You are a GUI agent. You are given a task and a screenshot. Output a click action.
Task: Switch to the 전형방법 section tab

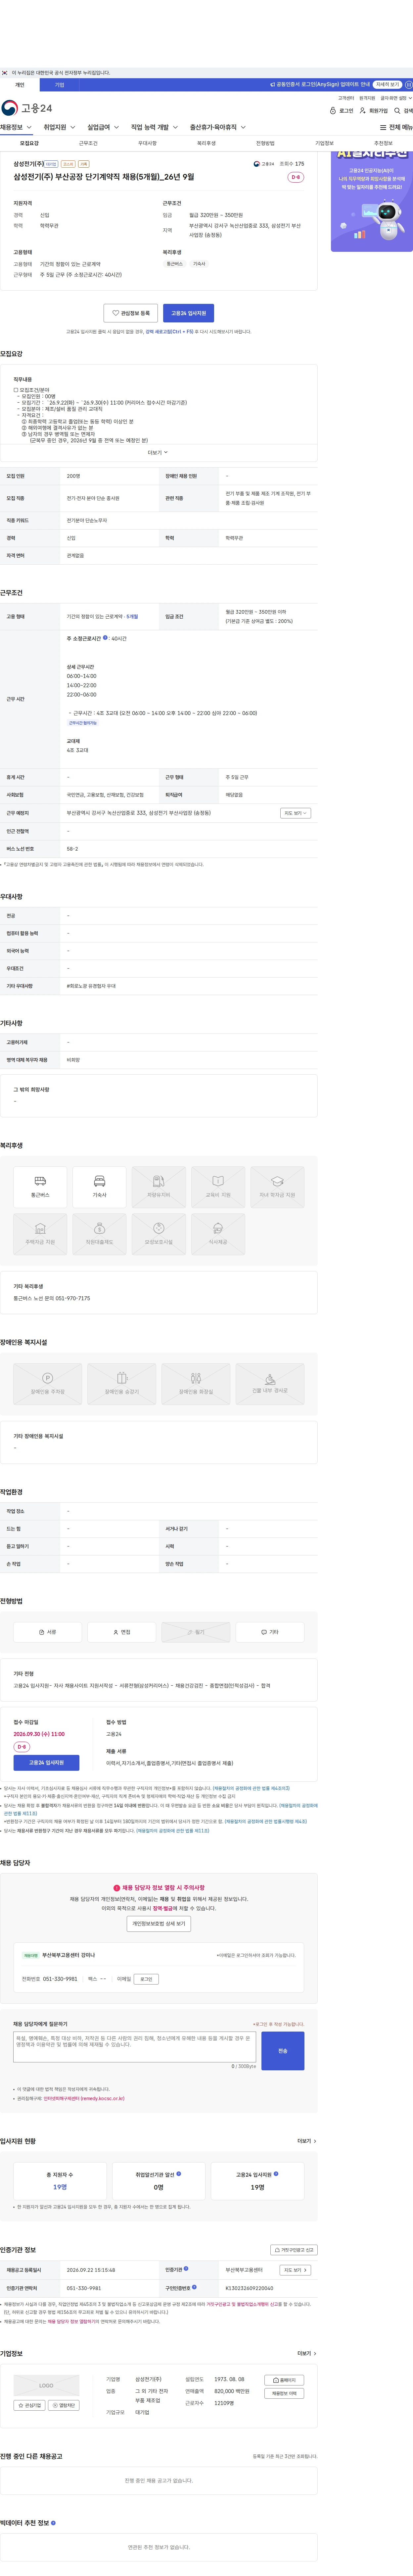point(265,143)
